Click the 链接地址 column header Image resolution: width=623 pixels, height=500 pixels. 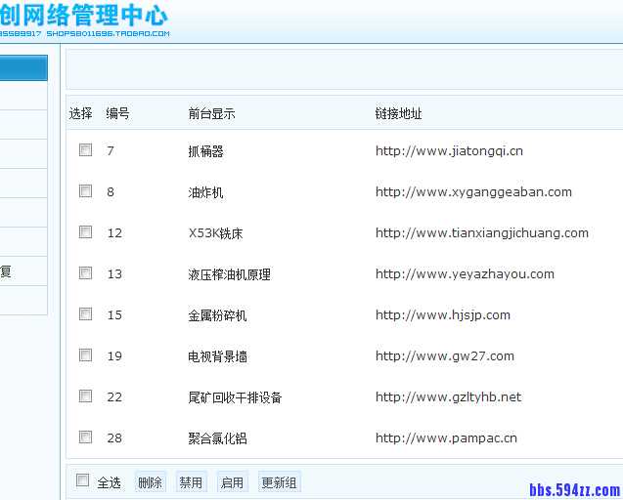(x=398, y=114)
